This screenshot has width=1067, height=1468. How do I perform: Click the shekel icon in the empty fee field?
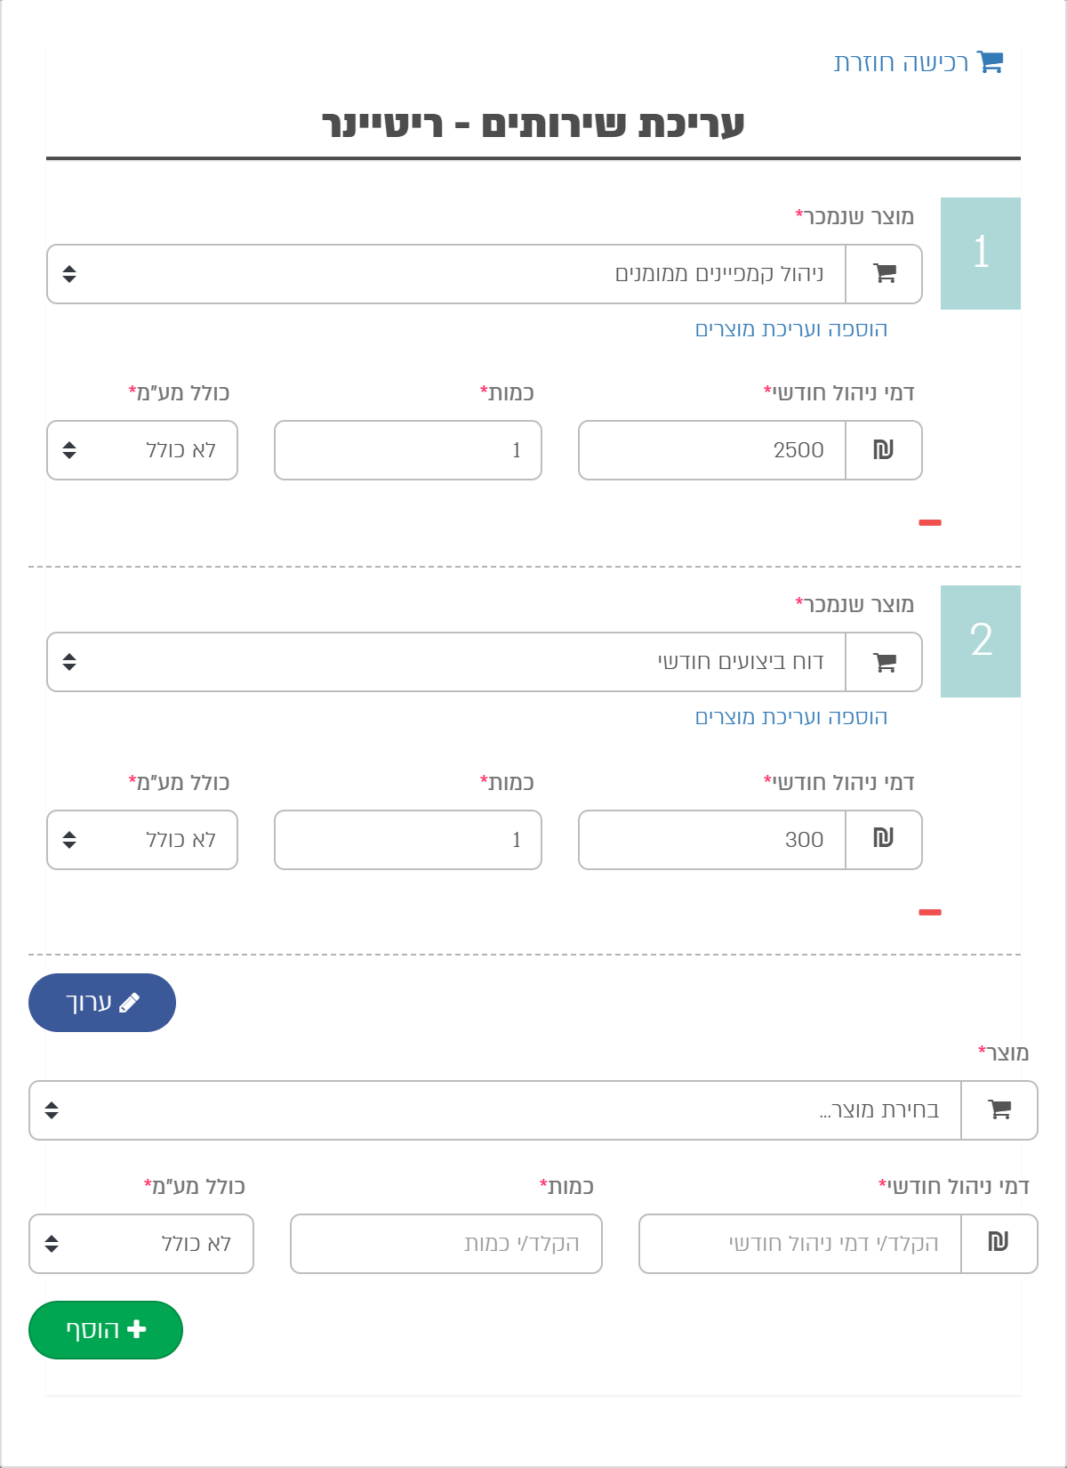pyautogui.click(x=999, y=1244)
